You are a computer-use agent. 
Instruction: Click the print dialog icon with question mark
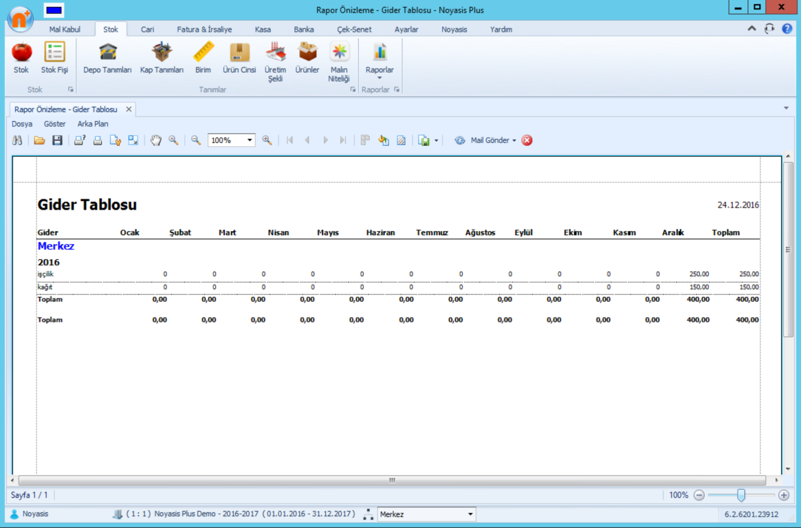[x=80, y=140]
